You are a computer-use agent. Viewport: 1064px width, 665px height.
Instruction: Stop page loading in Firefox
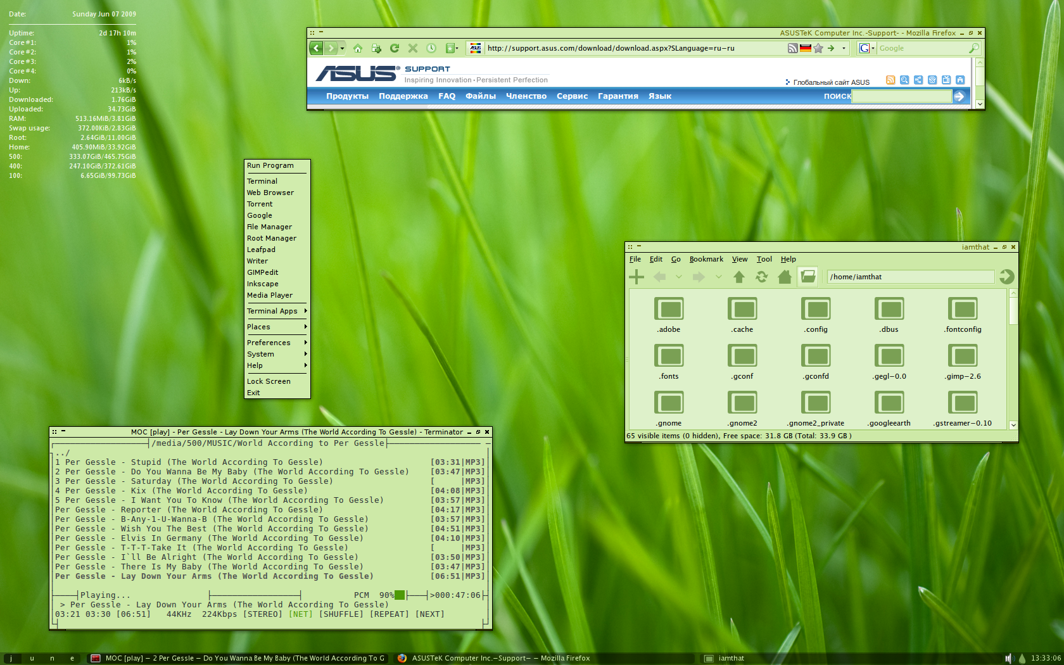pos(413,48)
